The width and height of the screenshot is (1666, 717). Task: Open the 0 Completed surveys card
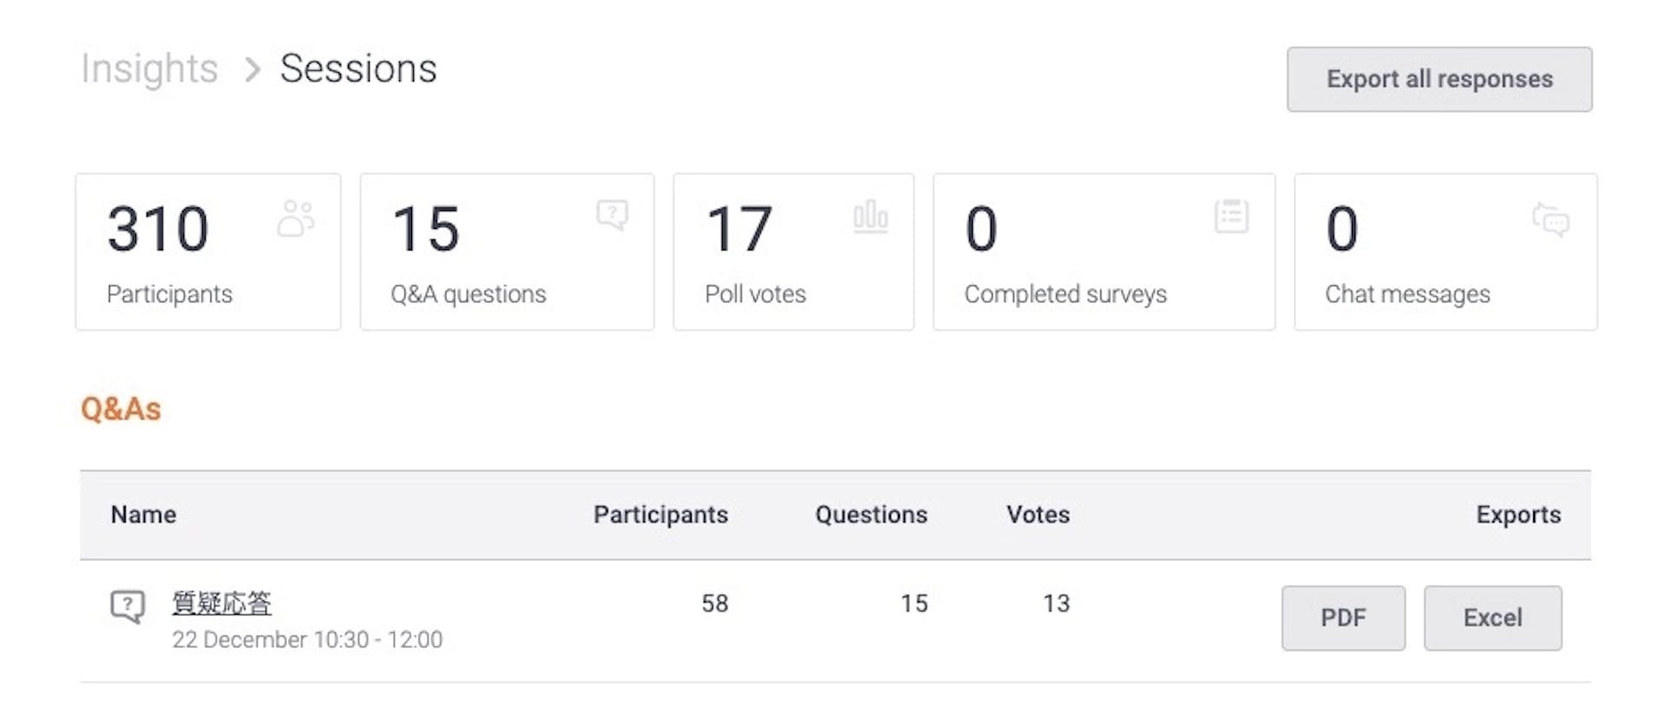pyautogui.click(x=1104, y=251)
